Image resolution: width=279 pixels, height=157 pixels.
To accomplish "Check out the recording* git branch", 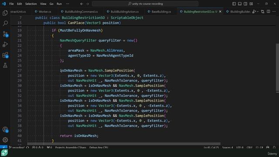I will coord(17,147).
